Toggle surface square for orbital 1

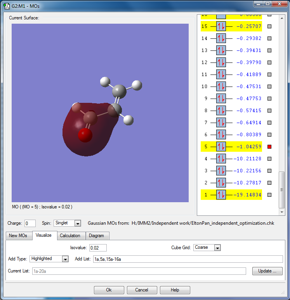(x=269, y=195)
